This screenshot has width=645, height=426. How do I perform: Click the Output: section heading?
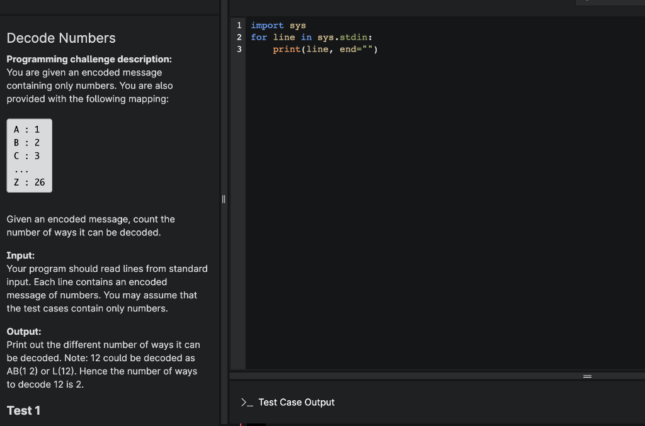(x=24, y=332)
